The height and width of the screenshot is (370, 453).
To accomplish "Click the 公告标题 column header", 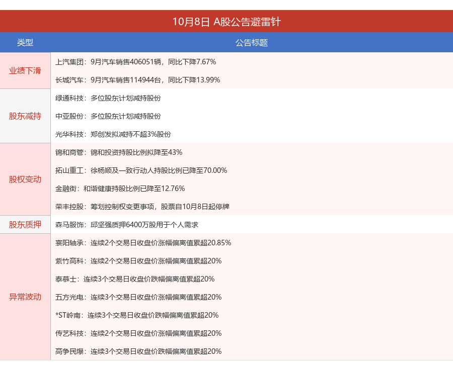I will [252, 42].
